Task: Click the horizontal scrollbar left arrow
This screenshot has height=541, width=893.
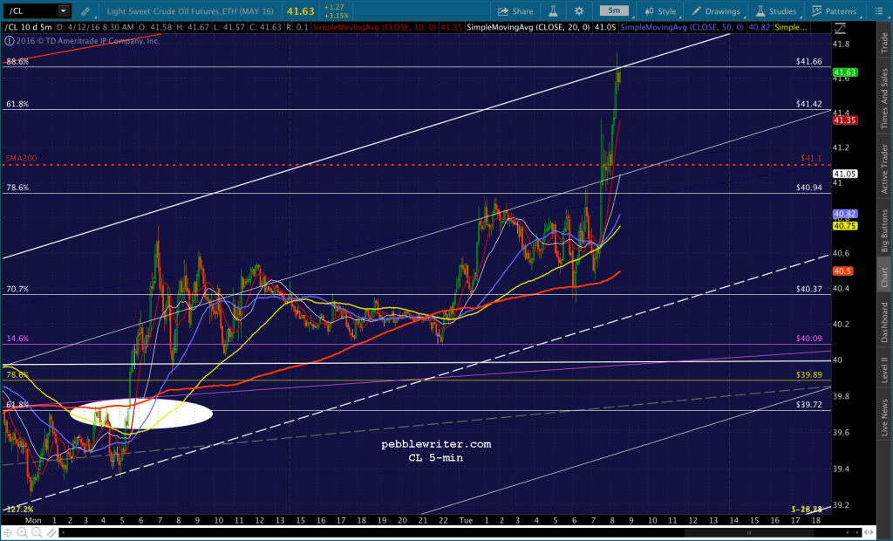Action: click(x=62, y=532)
